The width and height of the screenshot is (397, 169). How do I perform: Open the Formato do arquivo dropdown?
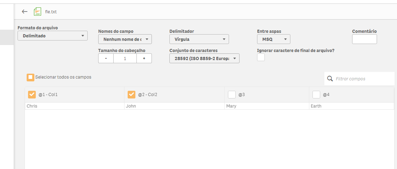(x=53, y=36)
